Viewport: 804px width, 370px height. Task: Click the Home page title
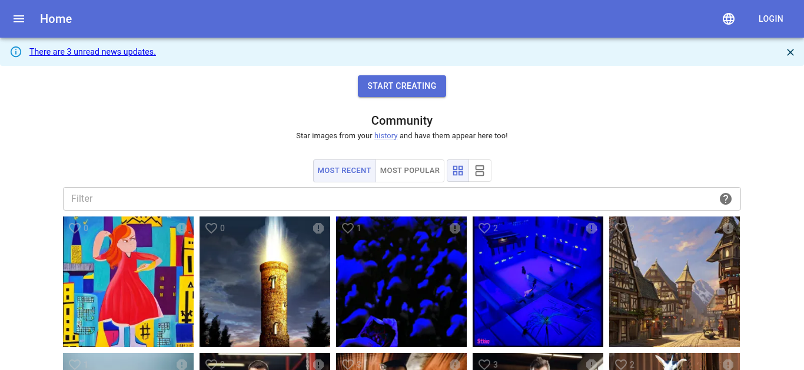point(56,19)
